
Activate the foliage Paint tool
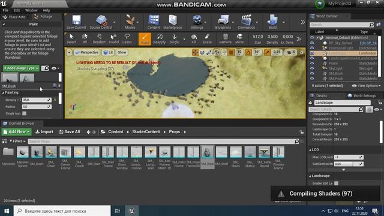click(x=145, y=38)
